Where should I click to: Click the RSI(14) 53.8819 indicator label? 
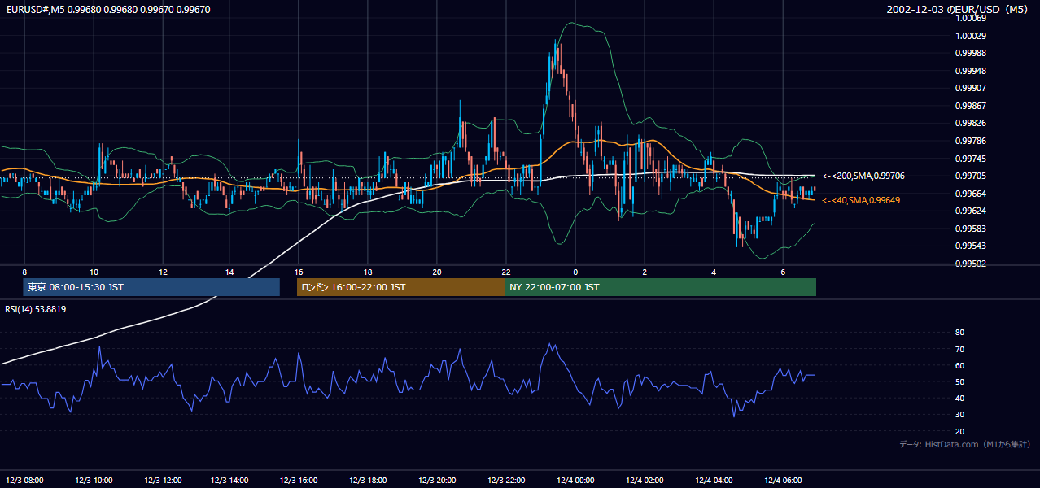[x=36, y=309]
